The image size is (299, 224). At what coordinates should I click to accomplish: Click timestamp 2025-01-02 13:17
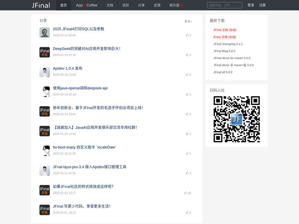64,193
